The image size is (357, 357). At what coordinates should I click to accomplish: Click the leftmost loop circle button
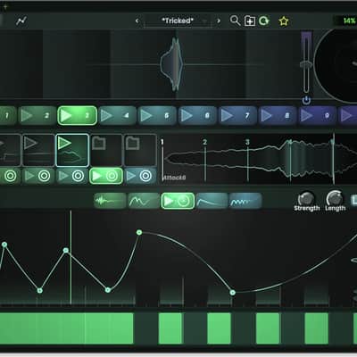coord(11,176)
